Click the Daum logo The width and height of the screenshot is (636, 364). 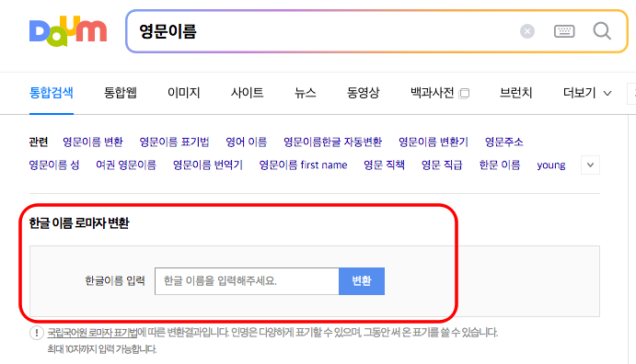pyautogui.click(x=68, y=31)
